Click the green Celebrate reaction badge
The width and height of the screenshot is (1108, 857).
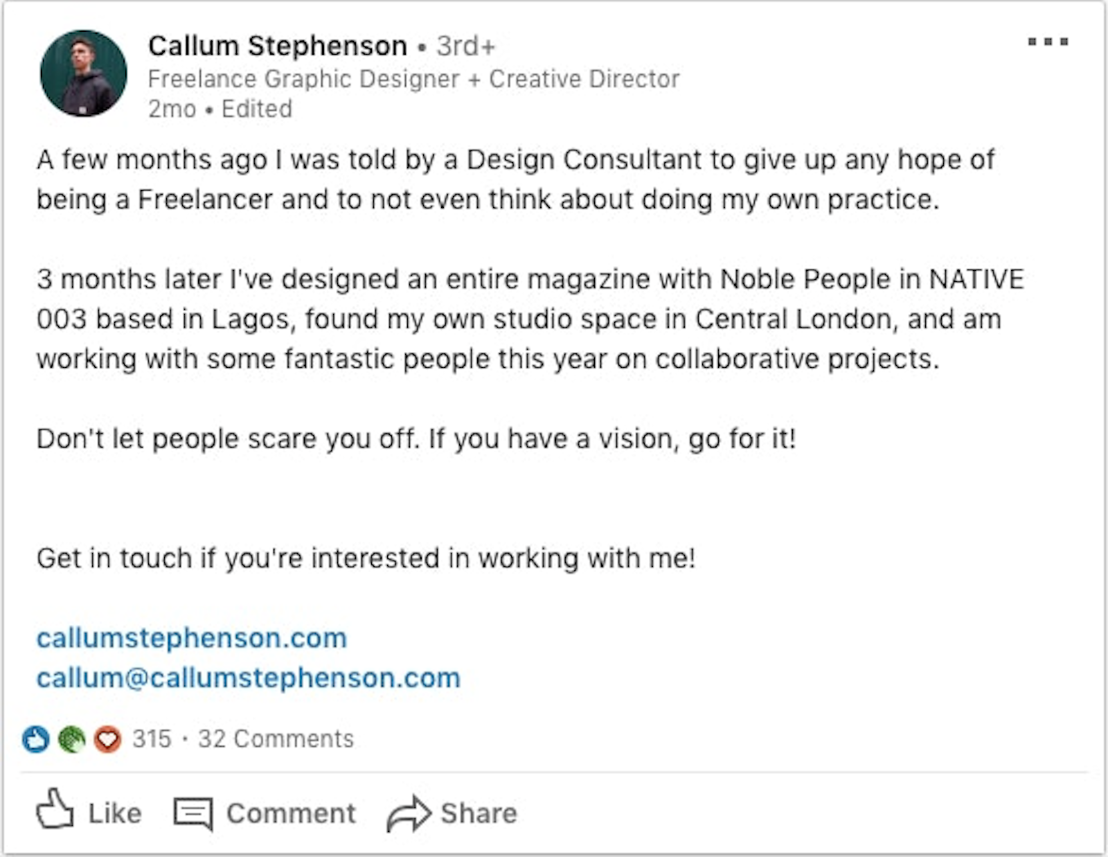click(x=71, y=739)
